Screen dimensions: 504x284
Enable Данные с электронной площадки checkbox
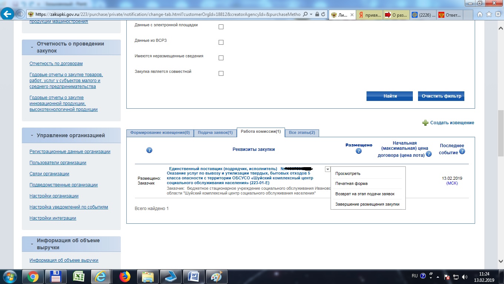click(x=221, y=27)
